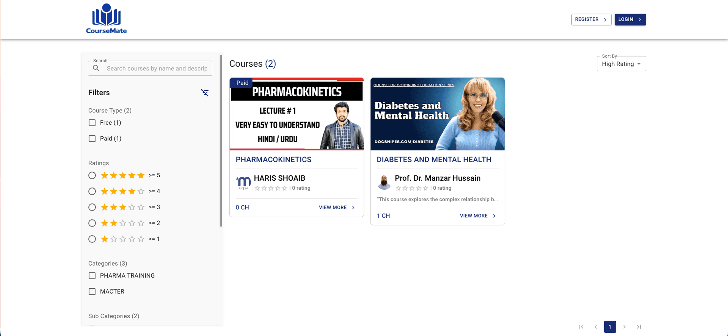This screenshot has width=728, height=336.
Task: Click the Course Type (2) label
Action: 110,111
